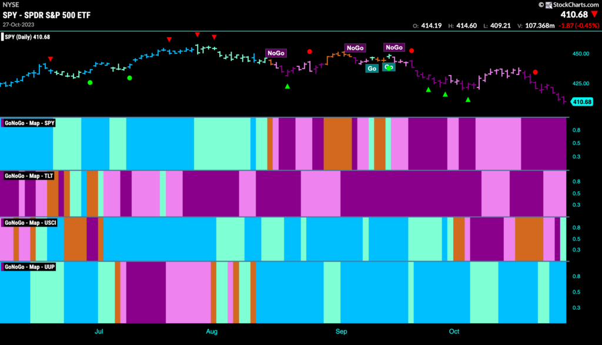Click the orange block in the SPY map

[337, 144]
